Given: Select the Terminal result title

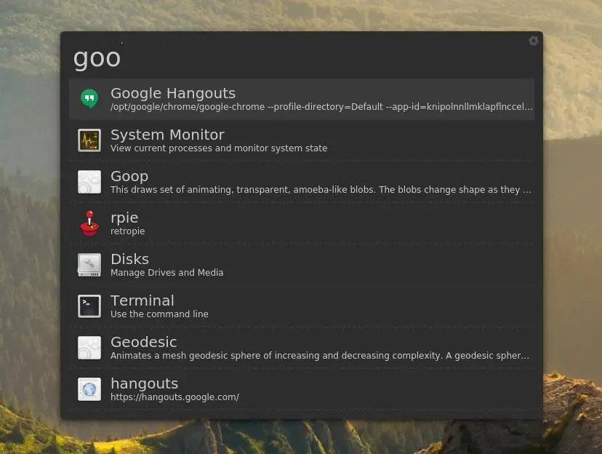Looking at the screenshot, I should point(143,300).
